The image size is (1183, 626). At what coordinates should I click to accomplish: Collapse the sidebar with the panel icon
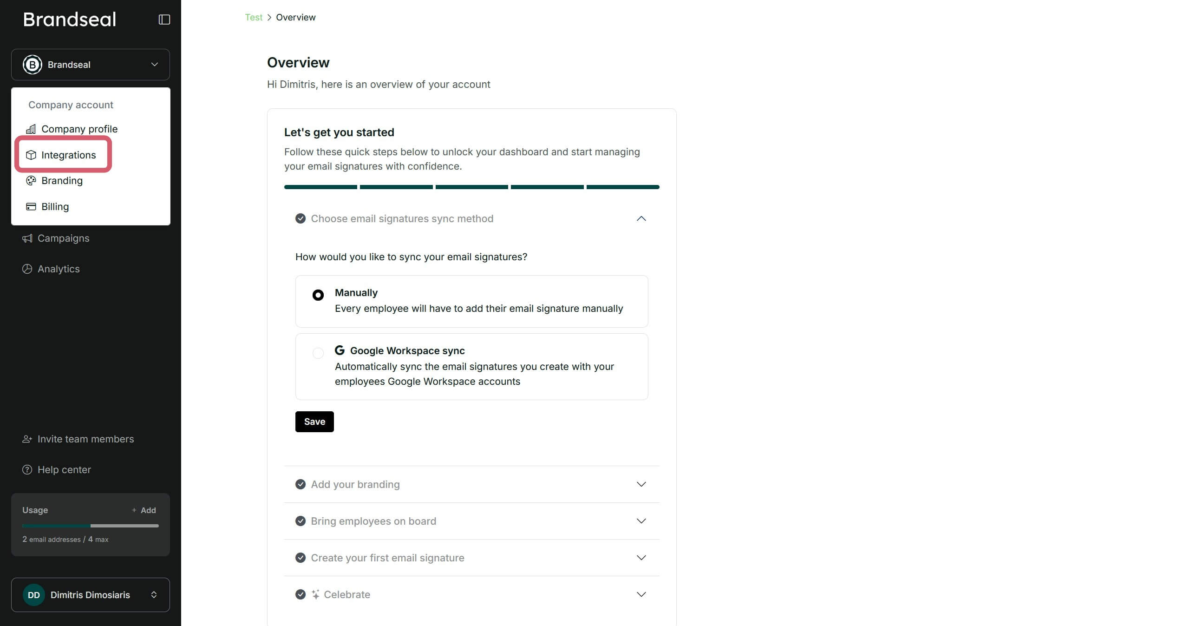164,19
